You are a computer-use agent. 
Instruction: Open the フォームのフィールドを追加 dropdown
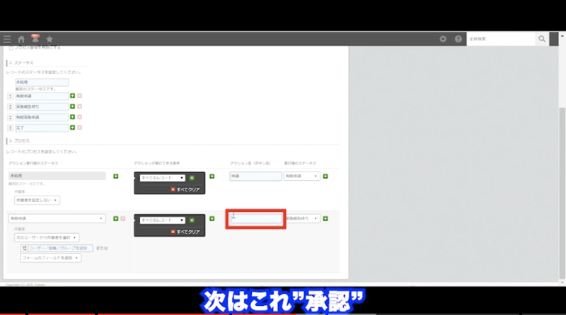(x=50, y=258)
